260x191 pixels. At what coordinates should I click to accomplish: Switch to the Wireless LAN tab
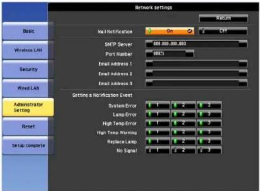click(x=28, y=50)
